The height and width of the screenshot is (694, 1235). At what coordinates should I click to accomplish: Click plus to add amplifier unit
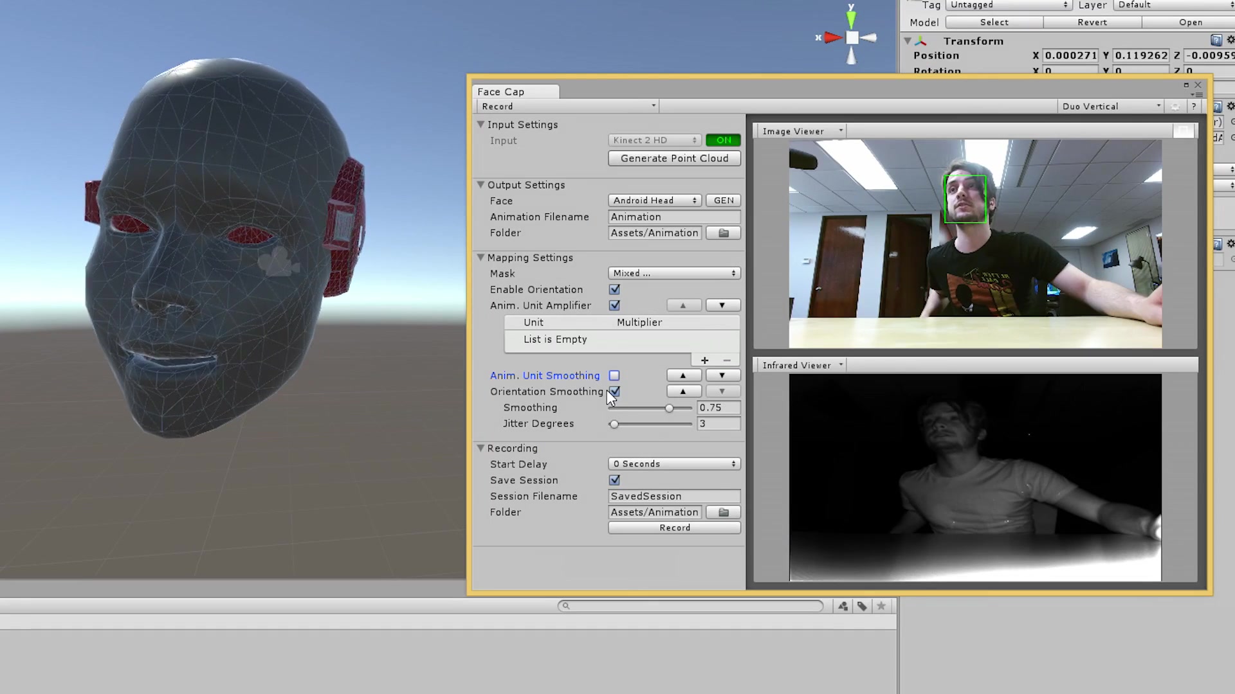(704, 360)
